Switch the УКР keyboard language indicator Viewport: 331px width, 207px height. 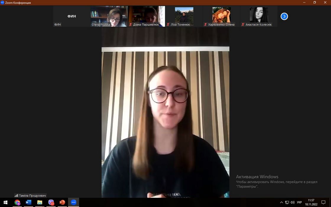299,203
